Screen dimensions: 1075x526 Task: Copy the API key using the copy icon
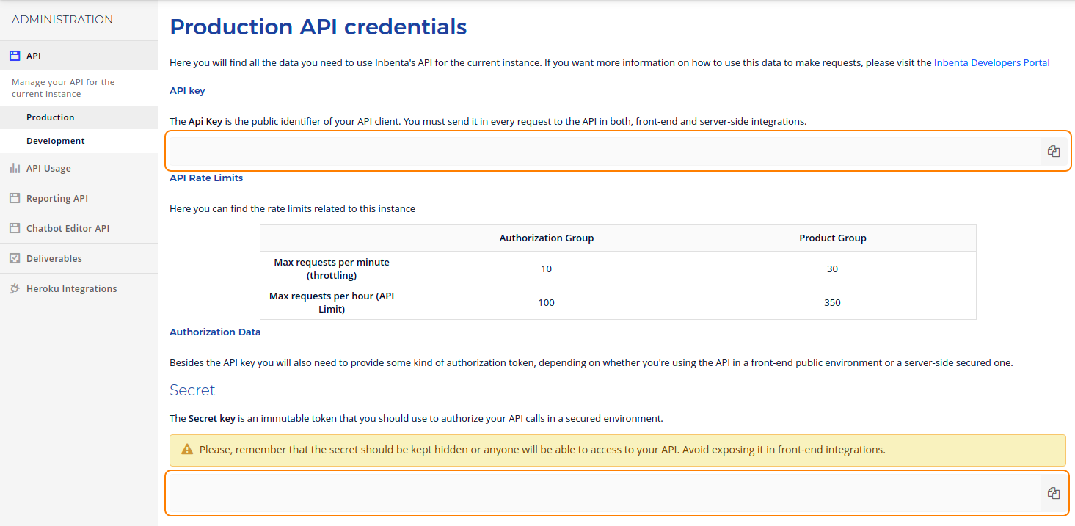(x=1054, y=151)
